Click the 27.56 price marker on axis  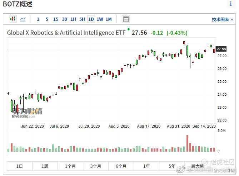tap(221, 49)
